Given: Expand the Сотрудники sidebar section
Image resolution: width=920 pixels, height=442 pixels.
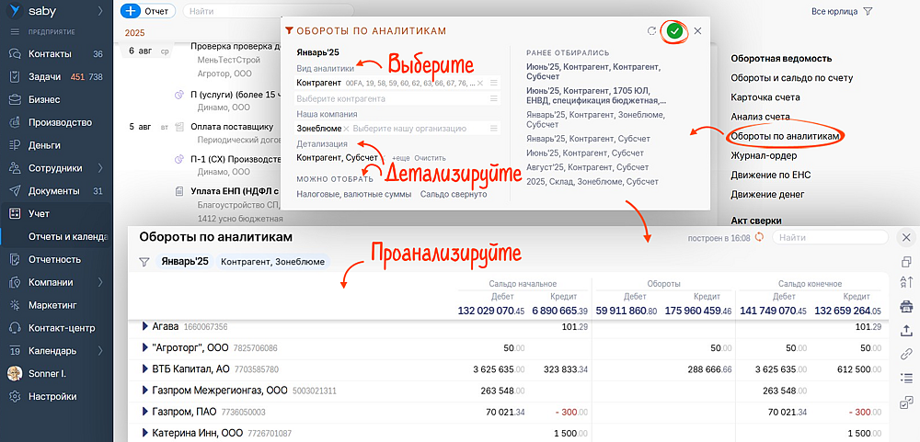Looking at the screenshot, I should [99, 168].
